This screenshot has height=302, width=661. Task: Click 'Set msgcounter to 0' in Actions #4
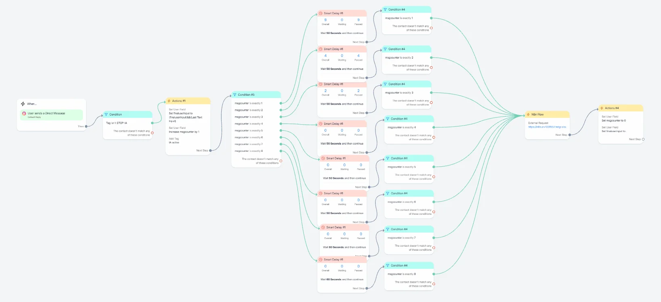[x=614, y=121]
